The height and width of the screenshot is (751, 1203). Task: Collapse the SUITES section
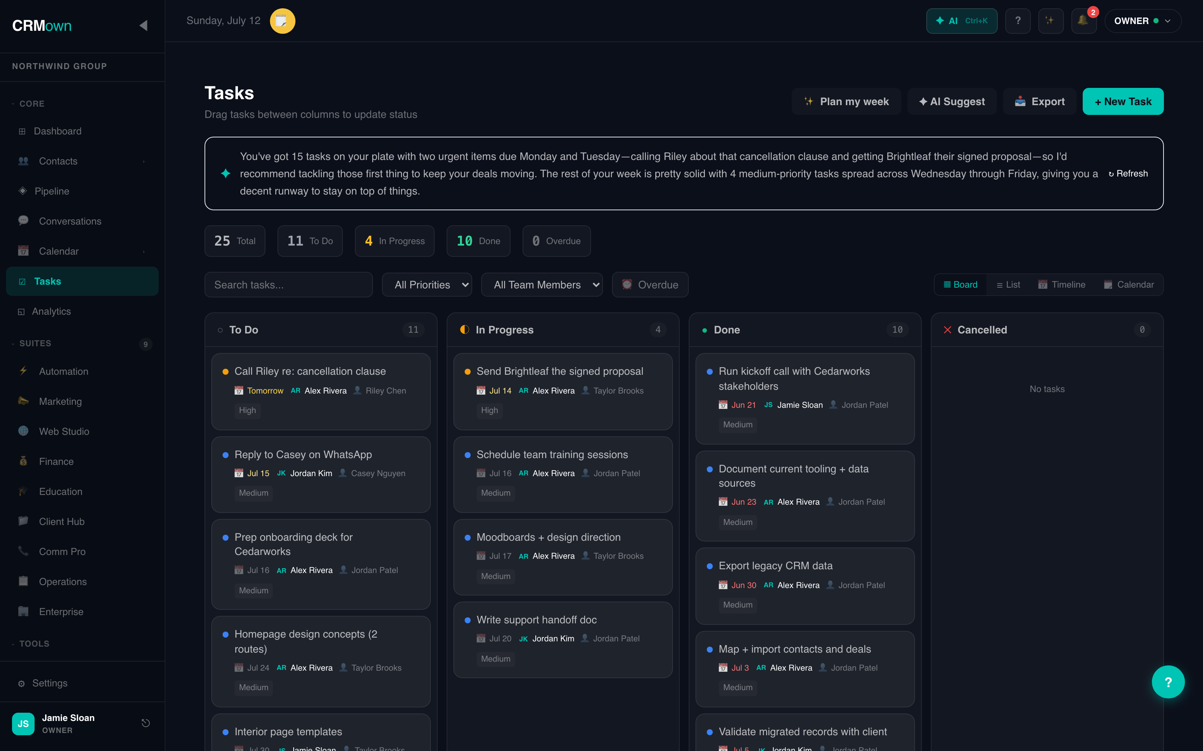coord(31,344)
